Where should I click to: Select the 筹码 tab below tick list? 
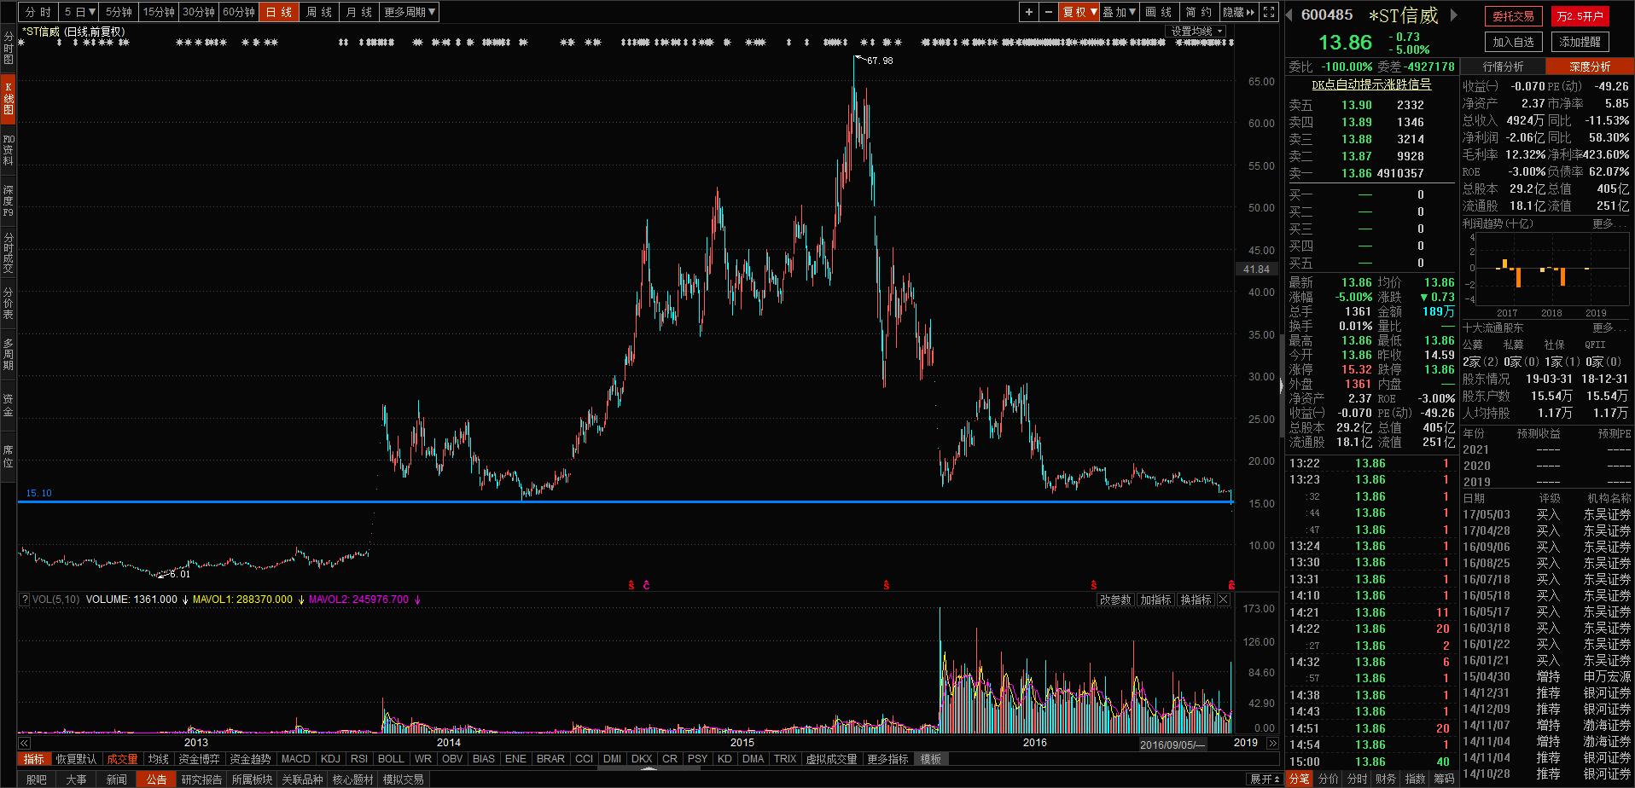1444,779
